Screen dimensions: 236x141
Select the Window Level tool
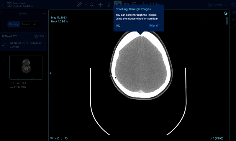pos(117,4)
